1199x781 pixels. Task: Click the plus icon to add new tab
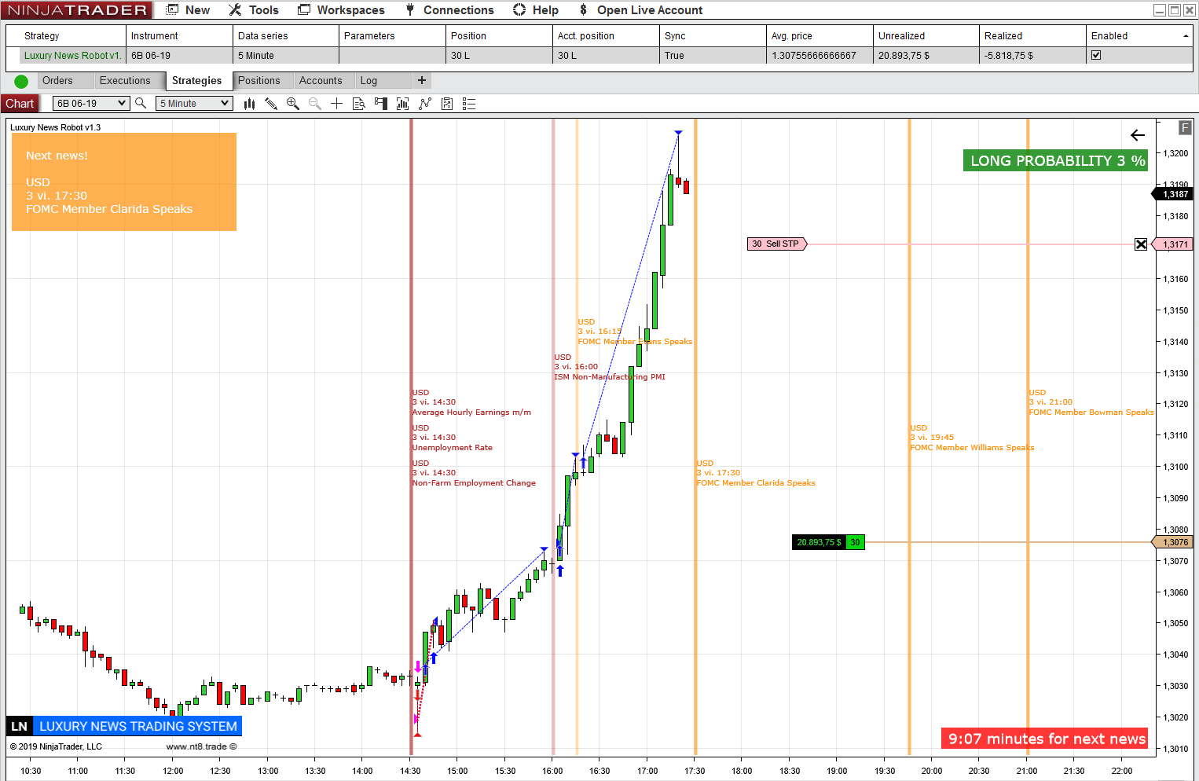coord(422,80)
